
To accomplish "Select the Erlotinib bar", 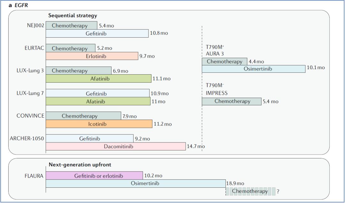I will (92, 56).
